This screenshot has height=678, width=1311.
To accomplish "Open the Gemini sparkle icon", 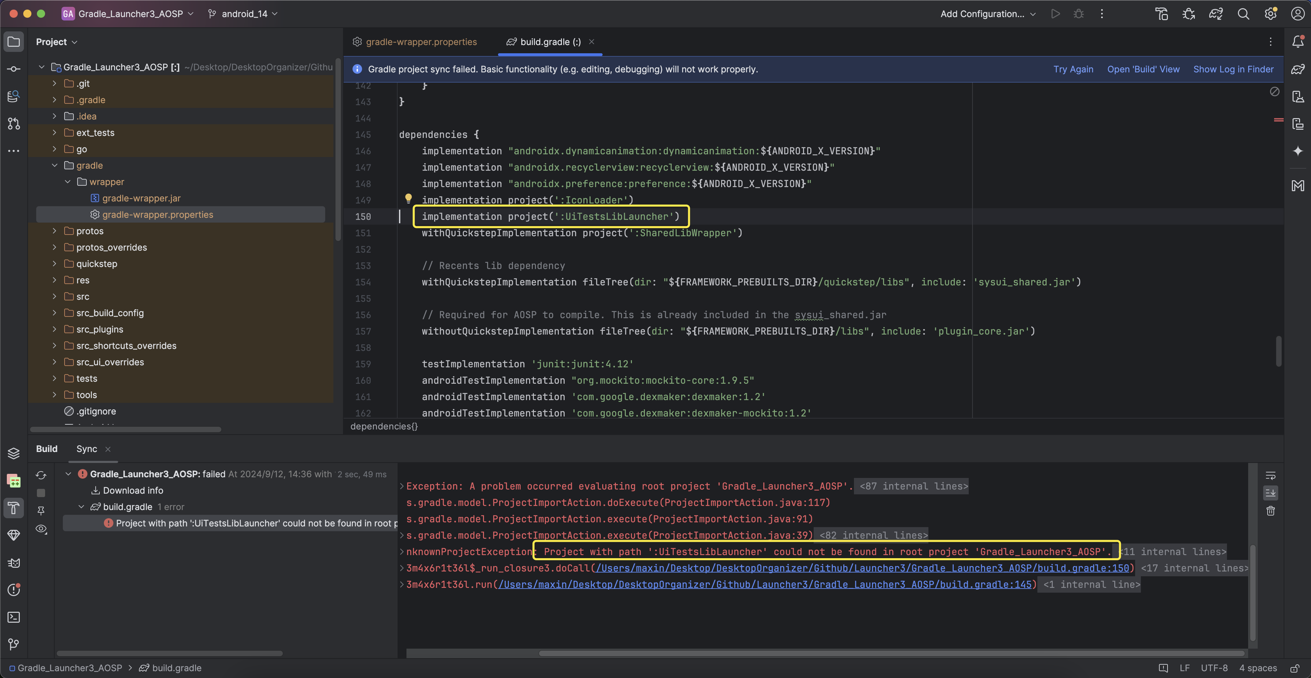I will (1298, 151).
